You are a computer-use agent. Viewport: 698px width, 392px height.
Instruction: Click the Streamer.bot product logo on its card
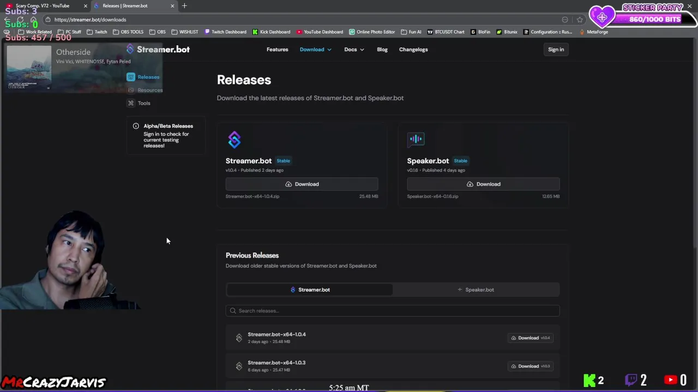(x=234, y=140)
